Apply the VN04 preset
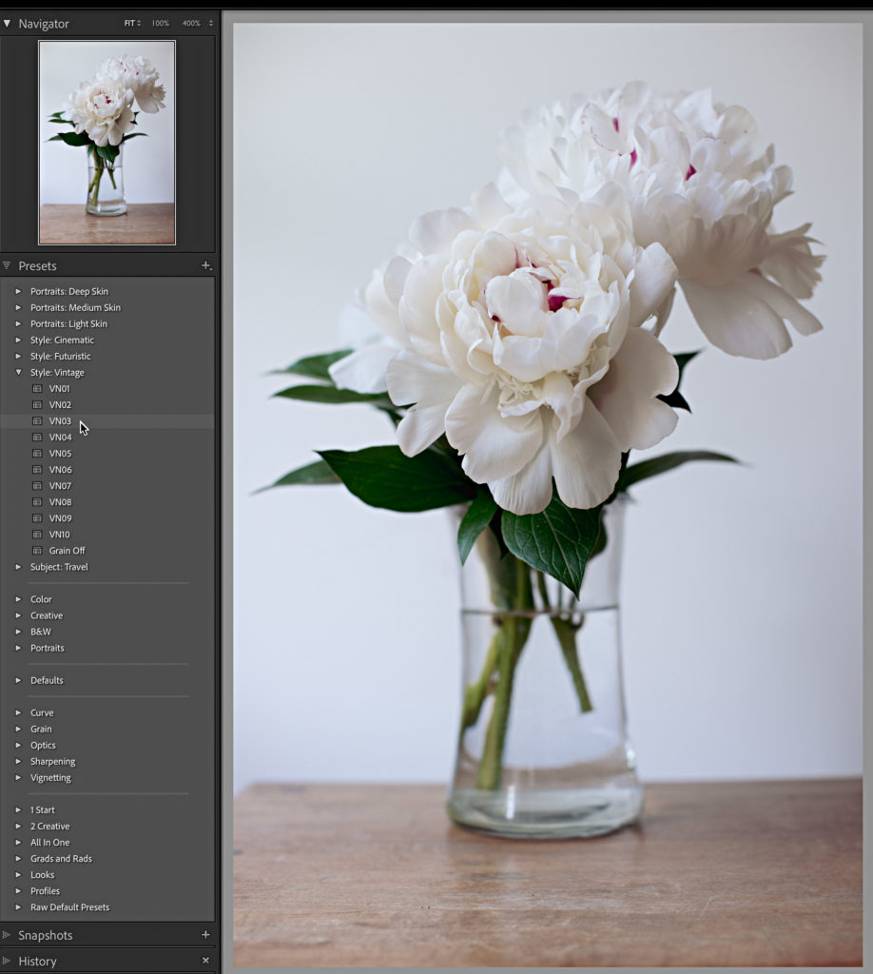This screenshot has height=974, width=873. click(60, 437)
